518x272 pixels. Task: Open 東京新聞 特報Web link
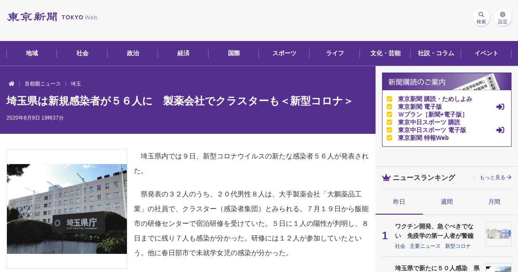(x=423, y=138)
